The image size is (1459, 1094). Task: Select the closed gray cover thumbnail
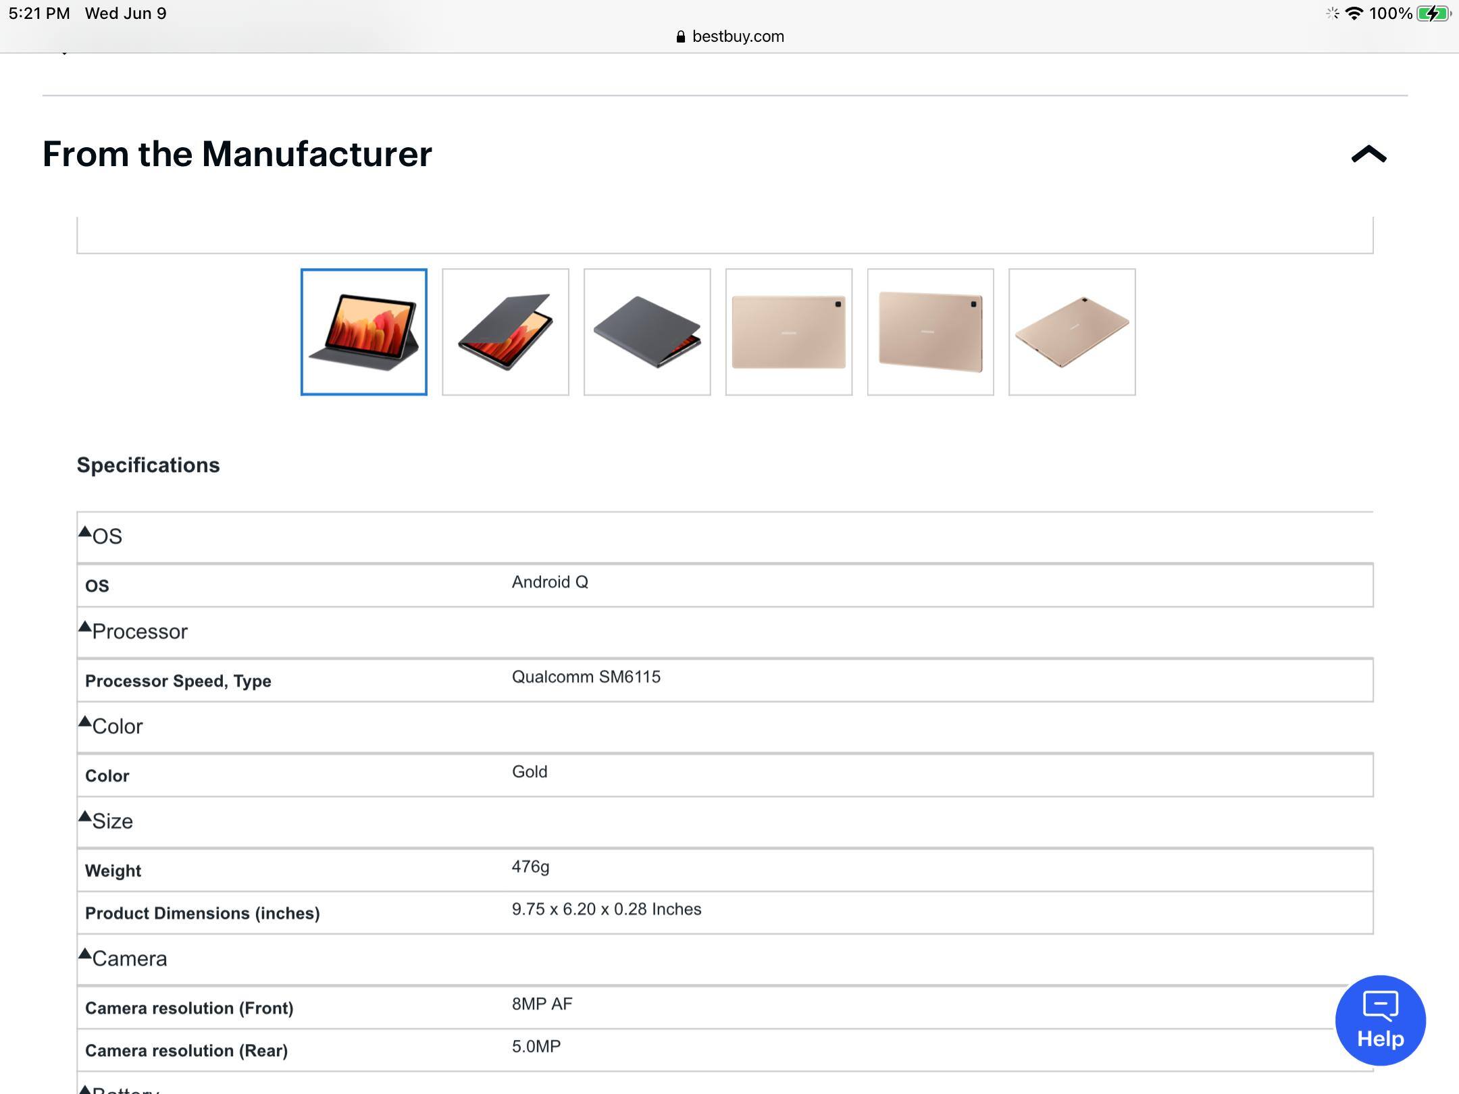point(647,332)
